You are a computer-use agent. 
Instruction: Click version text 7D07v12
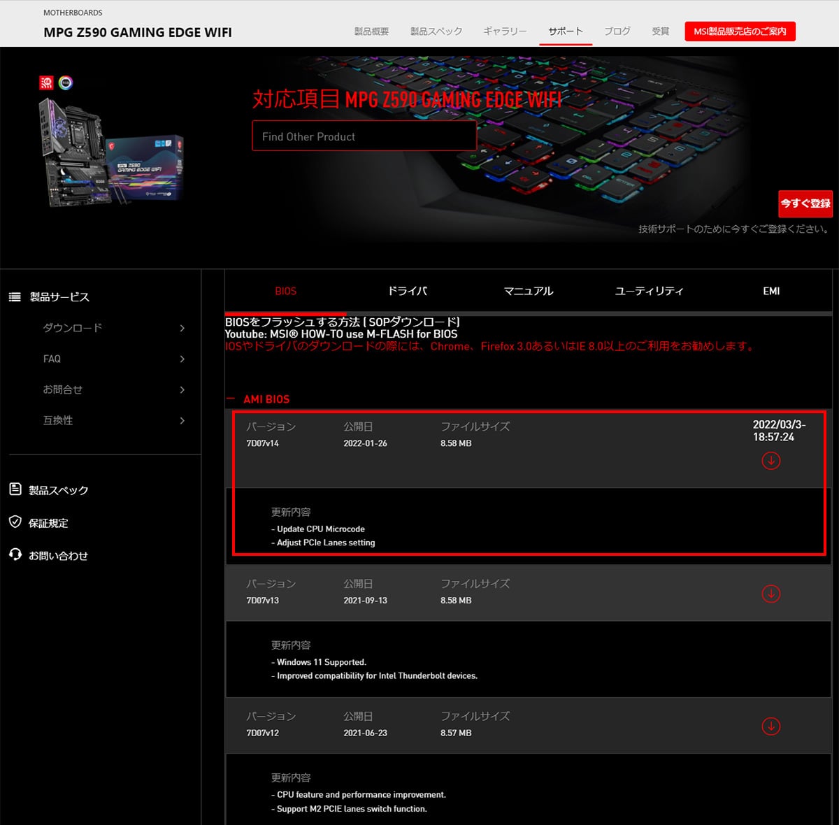pos(262,733)
